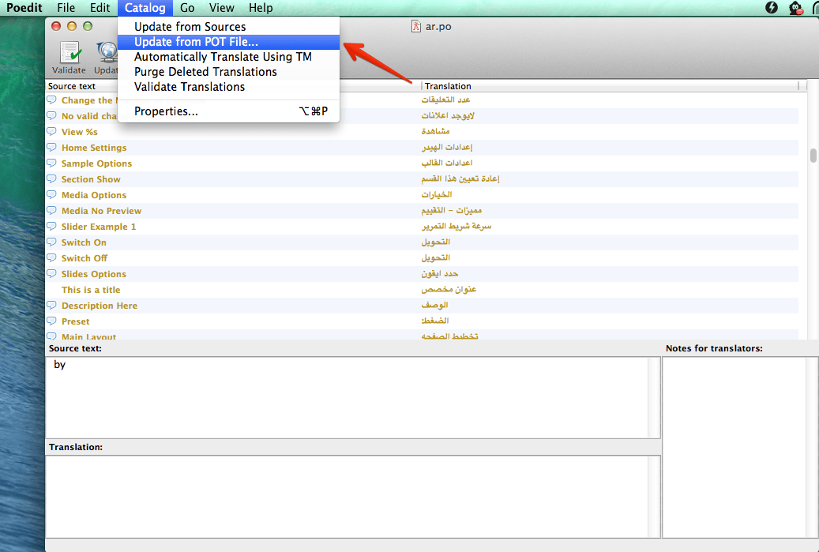The image size is (819, 552).
Task: Select Update from Sources in Catalog menu
Action: click(x=190, y=27)
